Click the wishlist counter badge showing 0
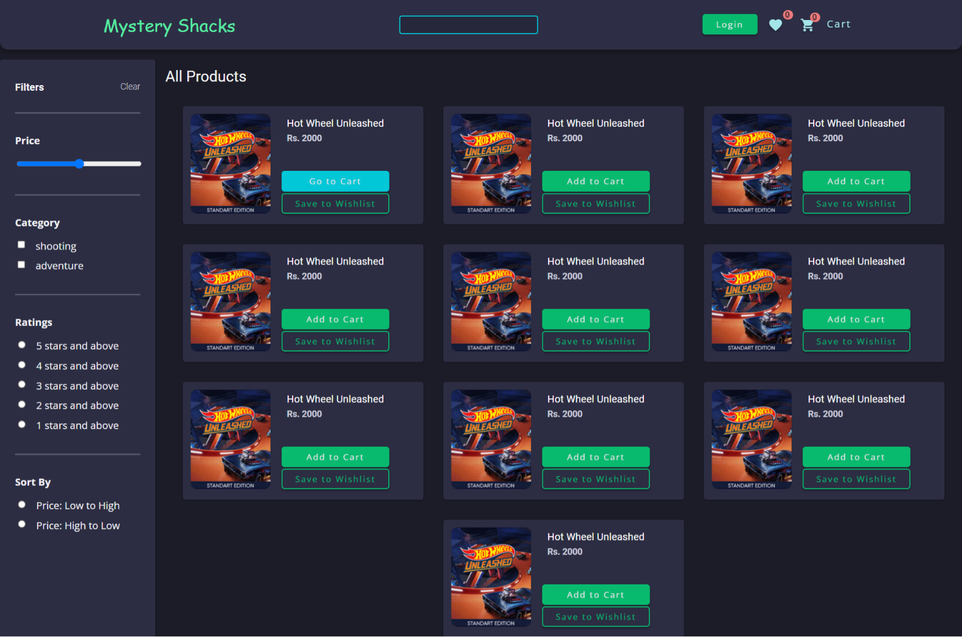The image size is (962, 637). coord(787,14)
